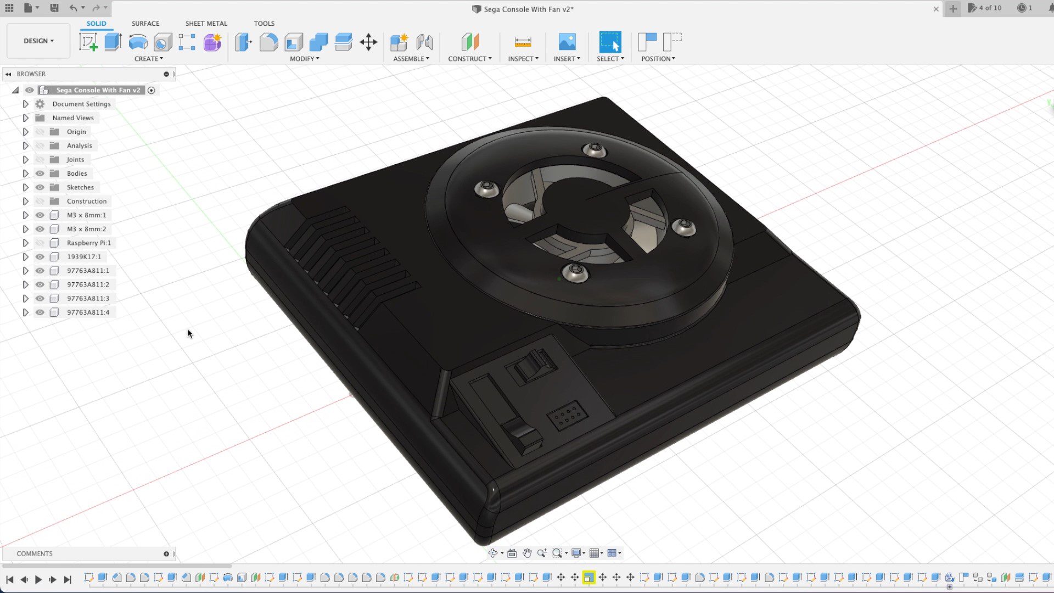Hide the M3 x 8mm:1 component
This screenshot has height=593, width=1054.
point(40,215)
